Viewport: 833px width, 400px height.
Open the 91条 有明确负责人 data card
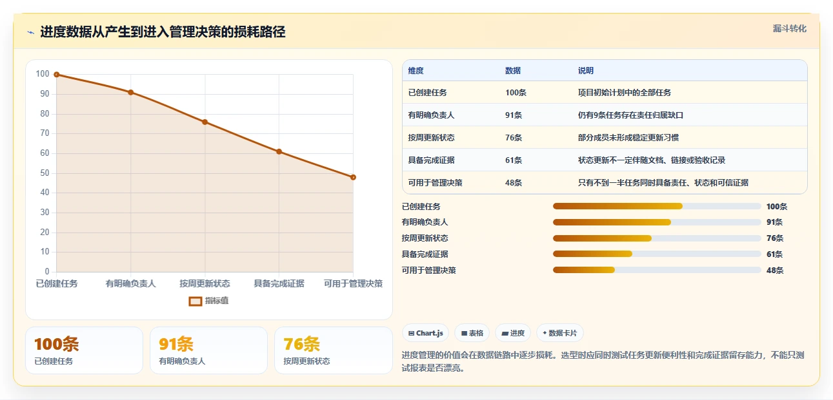click(208, 350)
